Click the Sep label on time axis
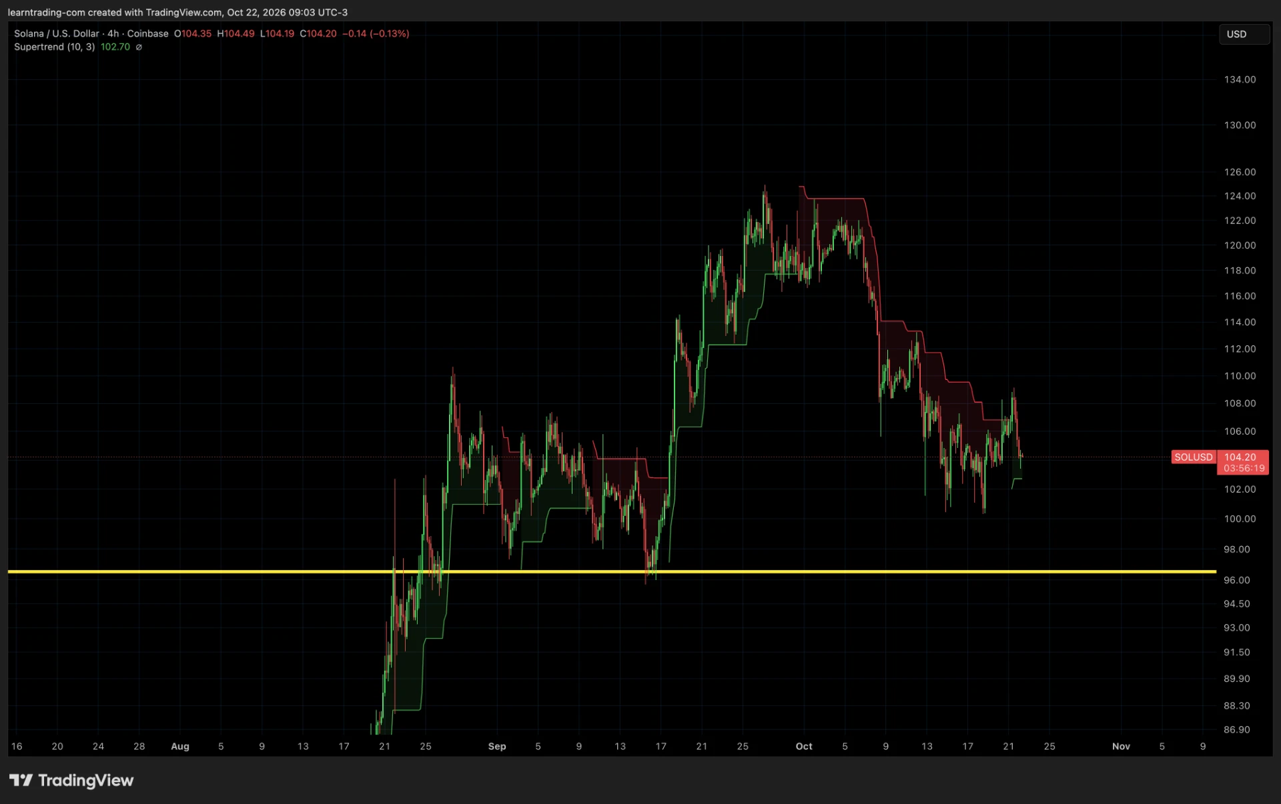Viewport: 1281px width, 804px height. 497,746
